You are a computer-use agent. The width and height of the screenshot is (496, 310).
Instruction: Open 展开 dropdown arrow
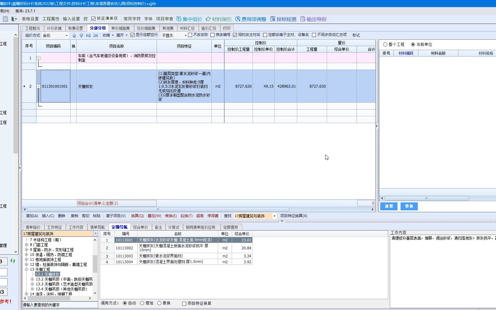(x=127, y=35)
